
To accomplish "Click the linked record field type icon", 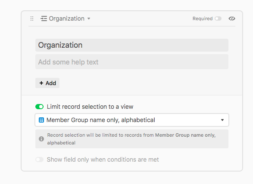I will [44, 18].
